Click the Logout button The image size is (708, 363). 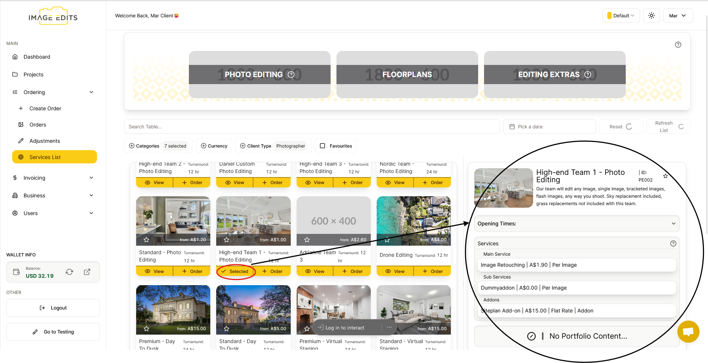53,308
